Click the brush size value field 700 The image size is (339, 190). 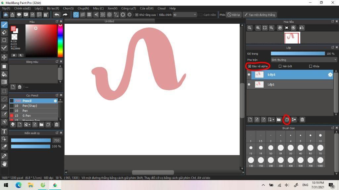click(x=57, y=140)
